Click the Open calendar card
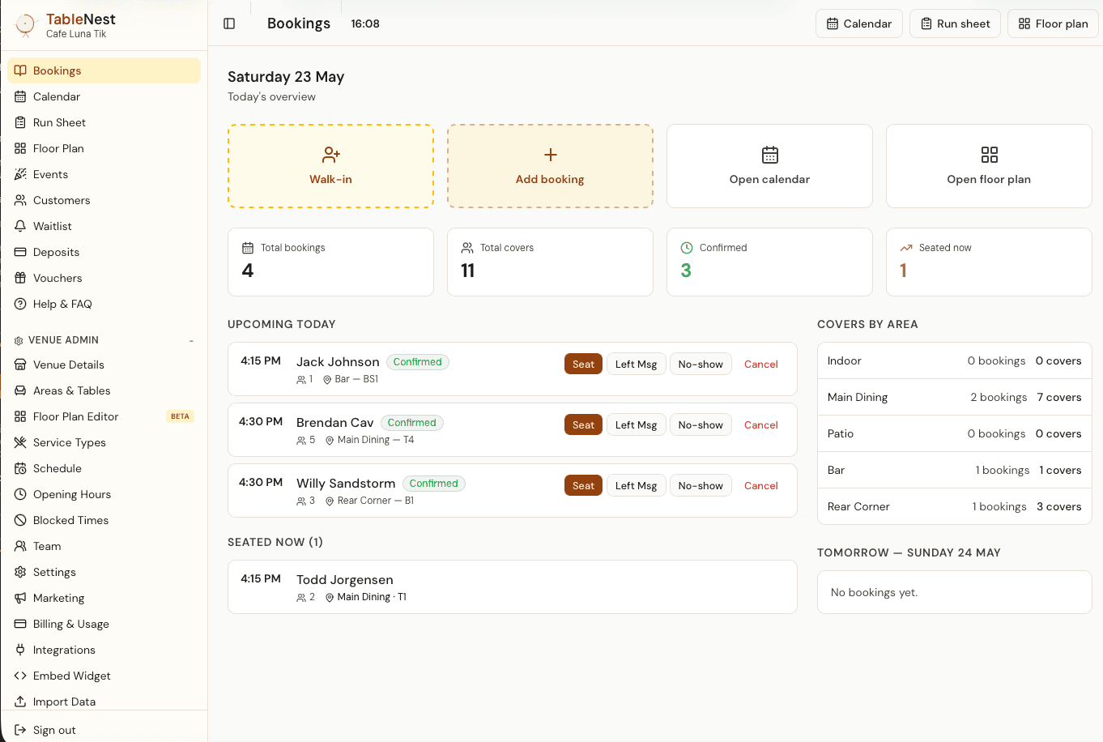This screenshot has height=742, width=1103. point(769,166)
